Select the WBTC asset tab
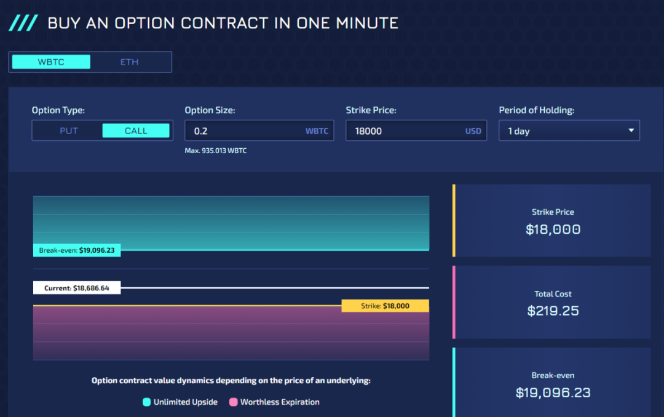664x417 pixels. pos(51,62)
